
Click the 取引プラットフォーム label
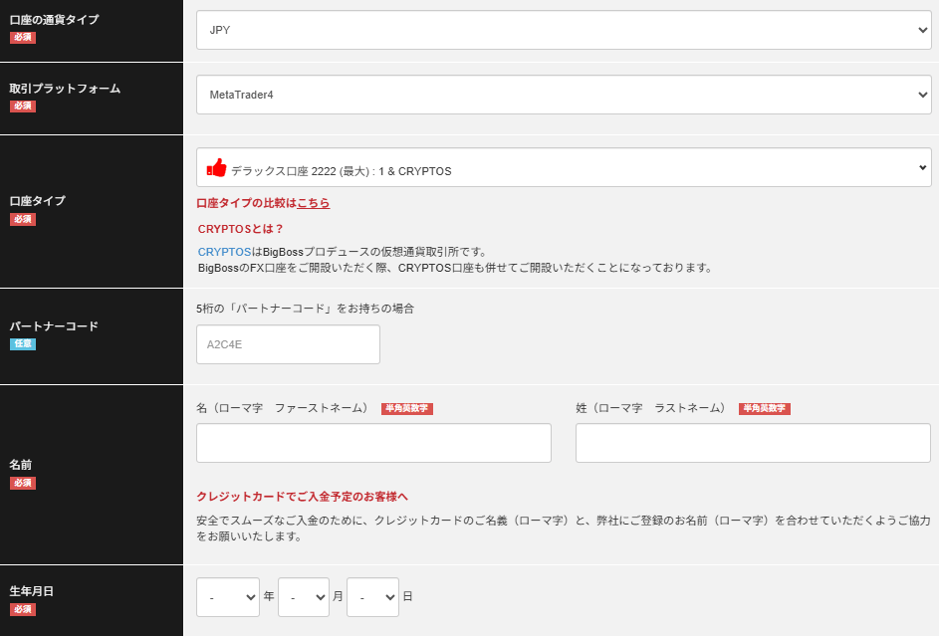click(66, 89)
